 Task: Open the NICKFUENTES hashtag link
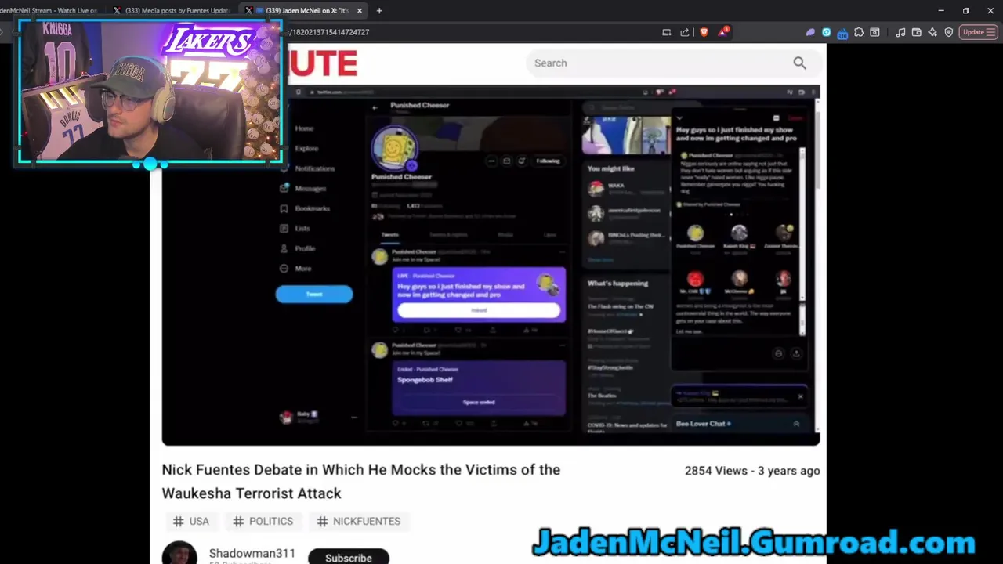(358, 521)
